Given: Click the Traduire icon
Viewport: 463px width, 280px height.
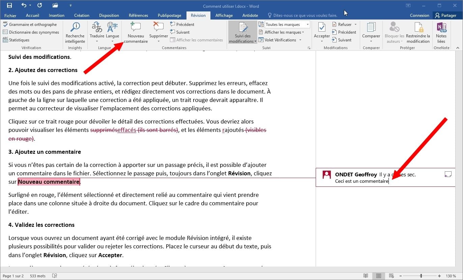Looking at the screenshot, I should click(97, 27).
